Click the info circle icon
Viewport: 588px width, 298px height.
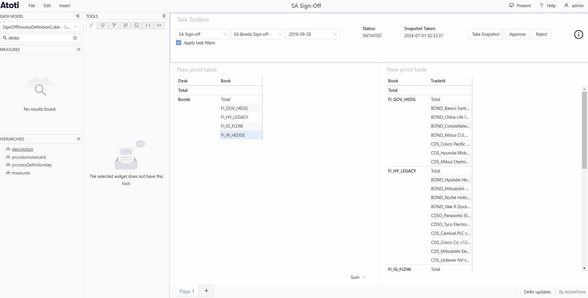pyautogui.click(x=578, y=35)
